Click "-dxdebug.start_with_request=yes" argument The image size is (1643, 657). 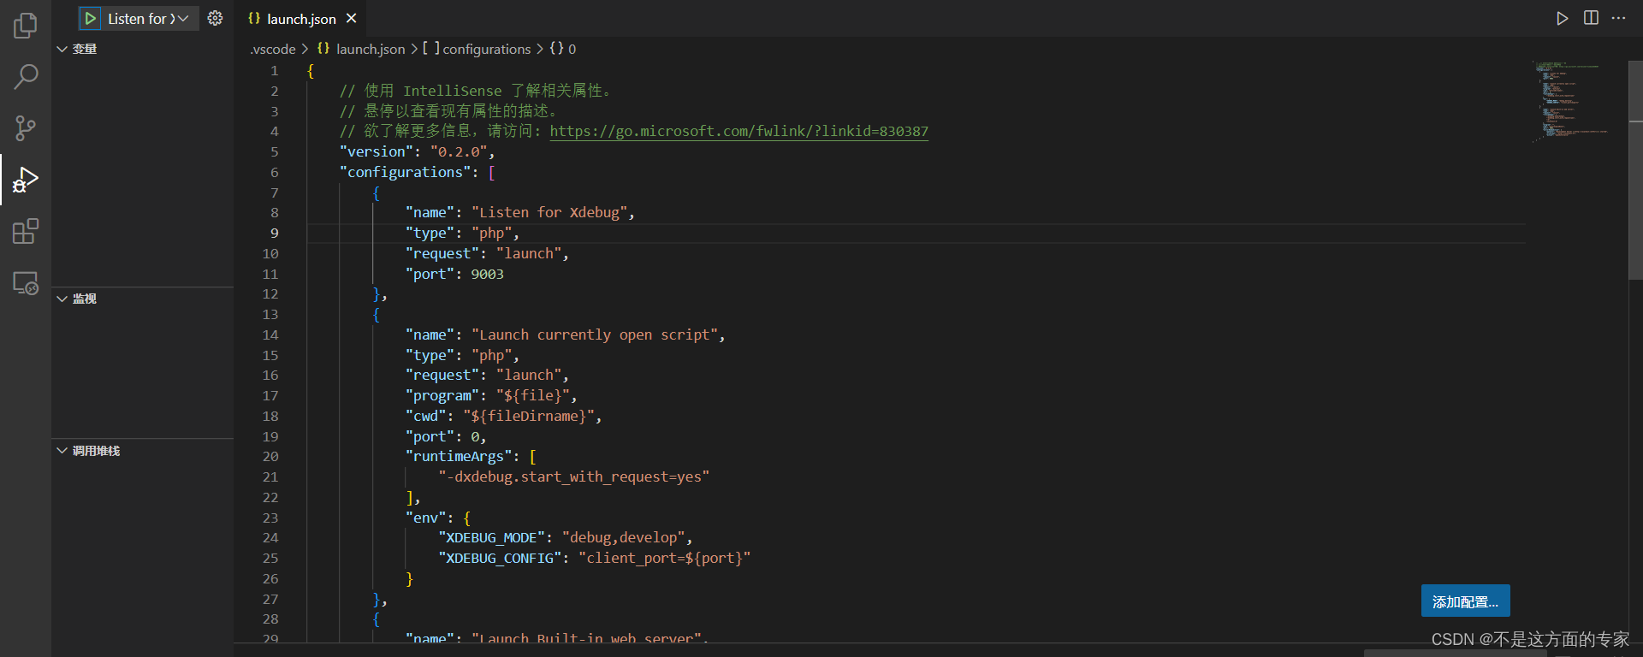click(573, 476)
